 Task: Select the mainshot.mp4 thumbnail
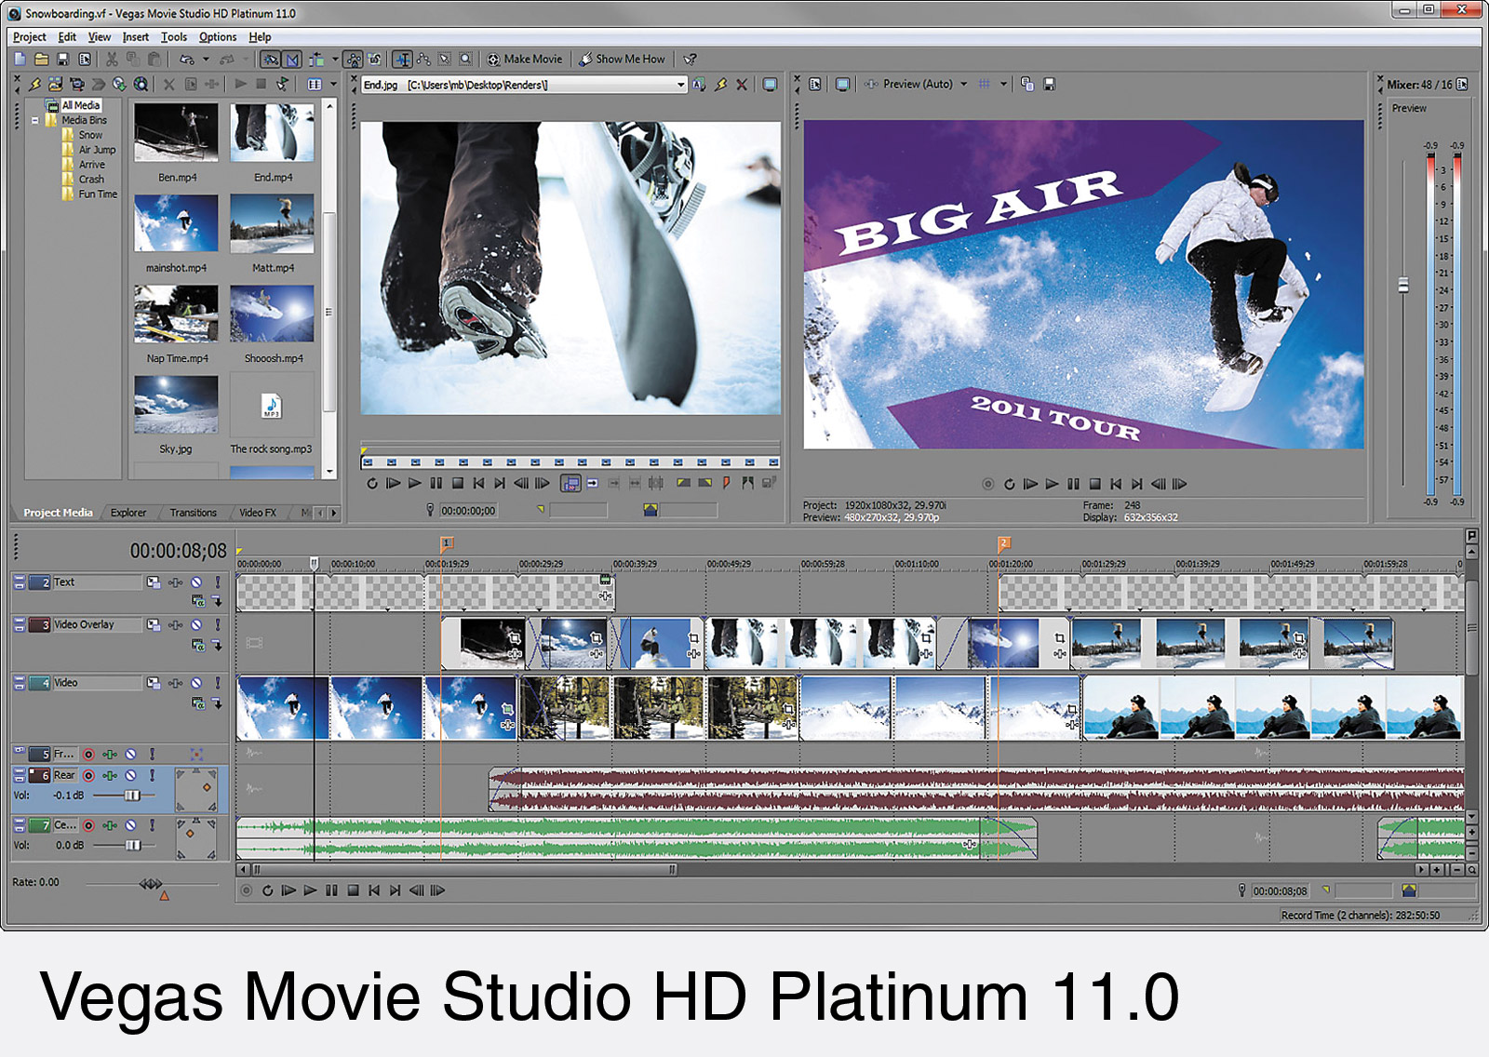176,223
